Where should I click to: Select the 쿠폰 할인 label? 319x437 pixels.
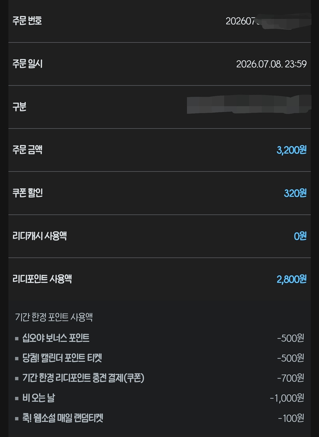(x=28, y=193)
